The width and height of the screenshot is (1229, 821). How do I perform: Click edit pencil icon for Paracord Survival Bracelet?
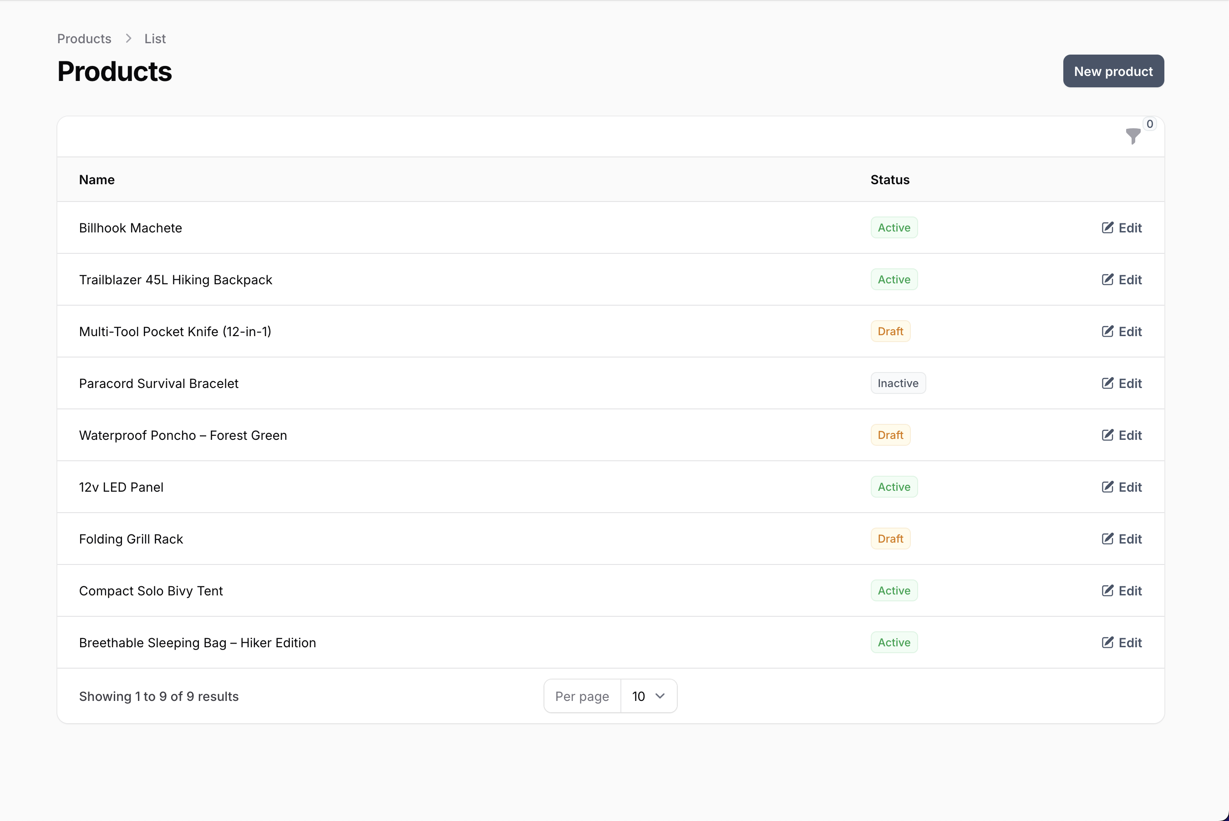[1107, 383]
